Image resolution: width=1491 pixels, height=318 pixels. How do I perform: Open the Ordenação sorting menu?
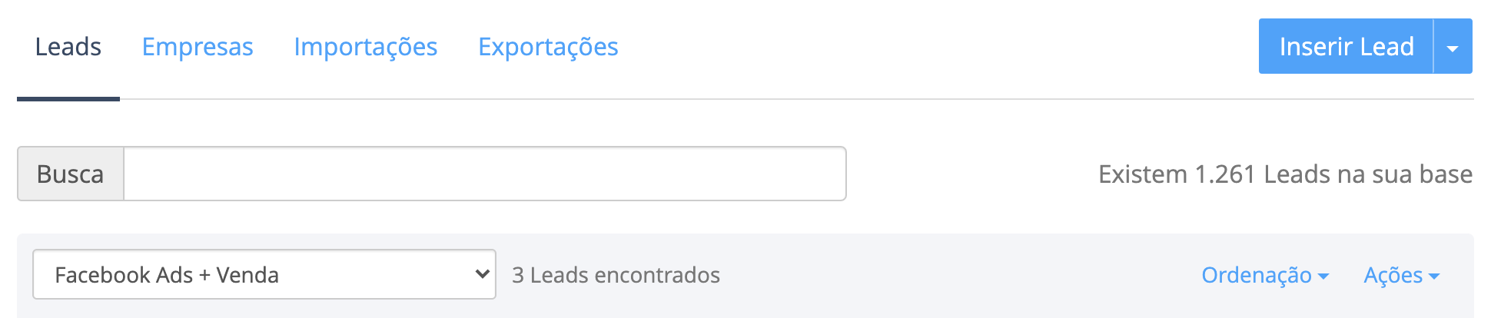pyautogui.click(x=1265, y=275)
